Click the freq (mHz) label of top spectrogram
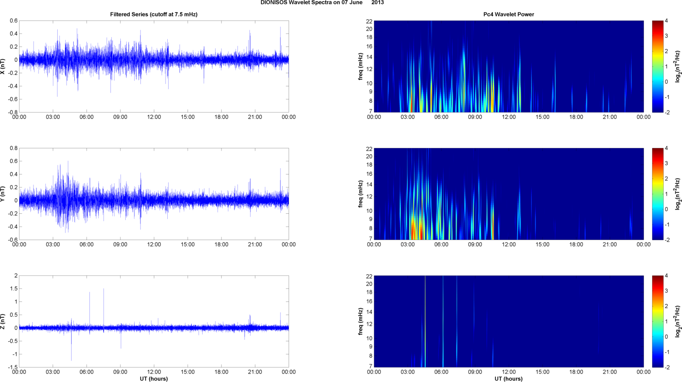This screenshot has height=382, width=682. [x=360, y=66]
